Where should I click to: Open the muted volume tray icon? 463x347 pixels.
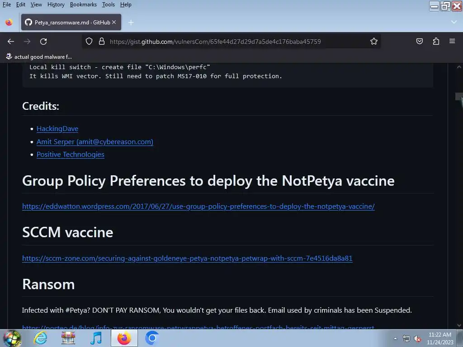pyautogui.click(x=417, y=339)
